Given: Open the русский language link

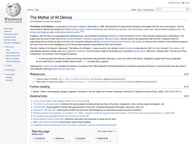Looking at the screenshot, I should point(9,80).
